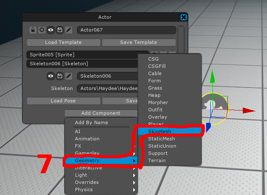The image size is (267, 195).
Task: Select Morpher component option
Action: (x=169, y=102)
